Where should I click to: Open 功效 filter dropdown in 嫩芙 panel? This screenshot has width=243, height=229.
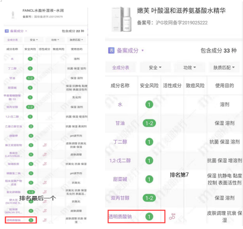pyautogui.click(x=189, y=67)
